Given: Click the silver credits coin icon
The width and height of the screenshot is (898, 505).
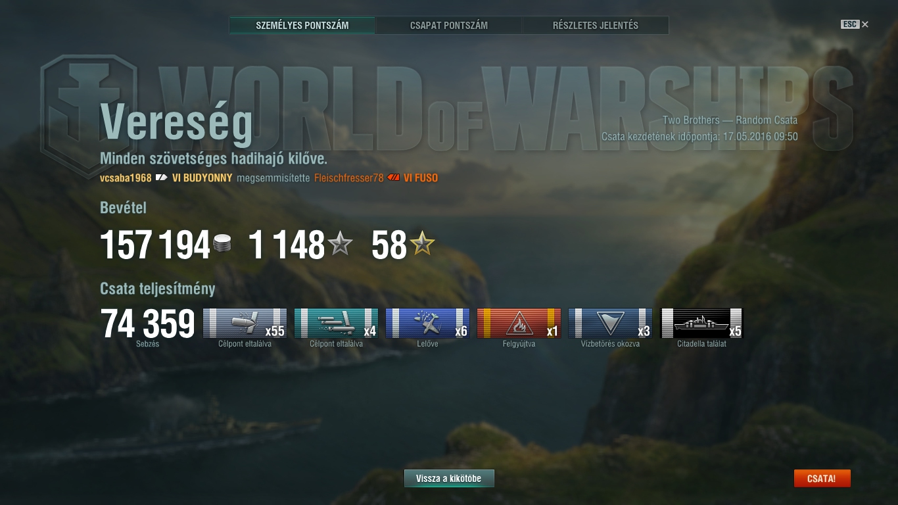Looking at the screenshot, I should (222, 244).
